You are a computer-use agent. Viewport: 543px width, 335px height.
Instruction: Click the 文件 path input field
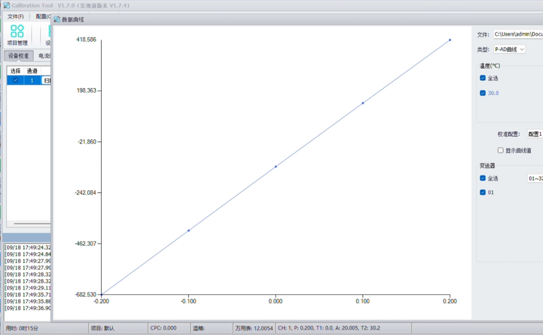tap(518, 34)
